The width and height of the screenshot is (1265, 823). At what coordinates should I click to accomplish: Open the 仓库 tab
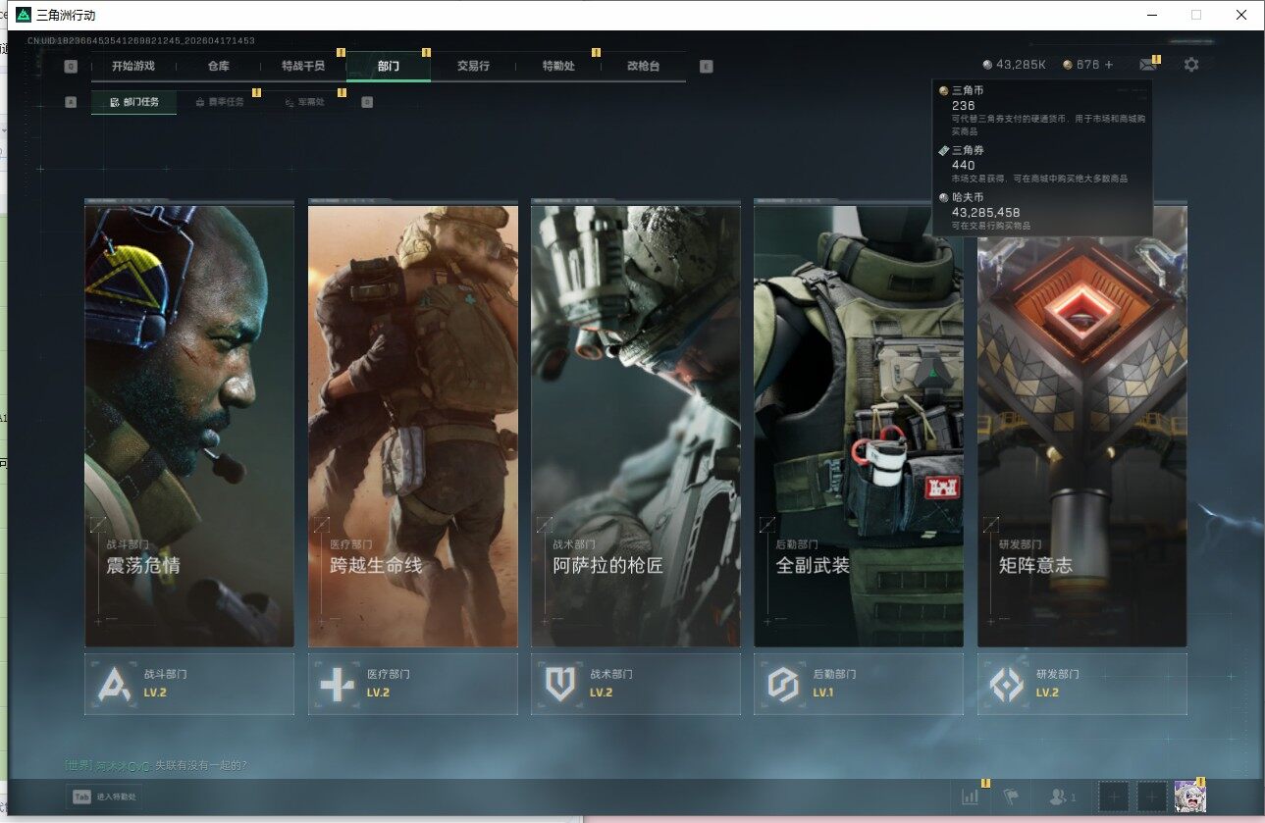click(218, 66)
